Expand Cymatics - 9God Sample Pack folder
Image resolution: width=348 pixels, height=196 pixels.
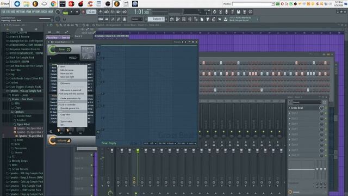(x=24, y=91)
